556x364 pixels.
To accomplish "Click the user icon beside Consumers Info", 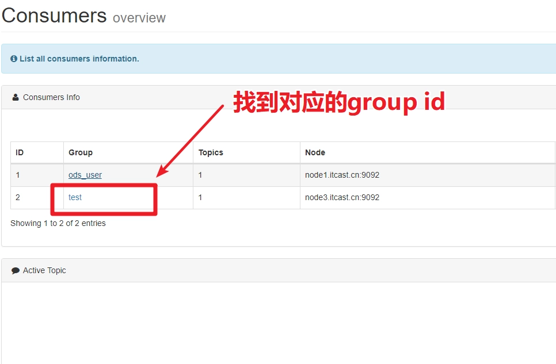I will 16,97.
